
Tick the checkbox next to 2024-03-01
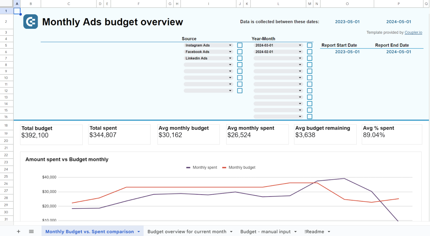point(310,45)
